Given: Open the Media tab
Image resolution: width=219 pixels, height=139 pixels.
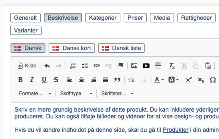Looking at the screenshot, I should tap(162, 18).
